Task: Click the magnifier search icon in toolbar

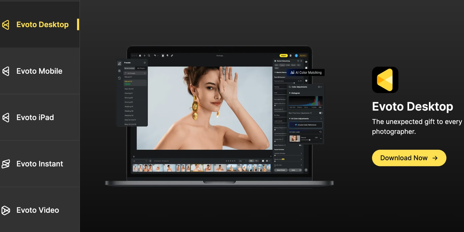Action: [149, 56]
